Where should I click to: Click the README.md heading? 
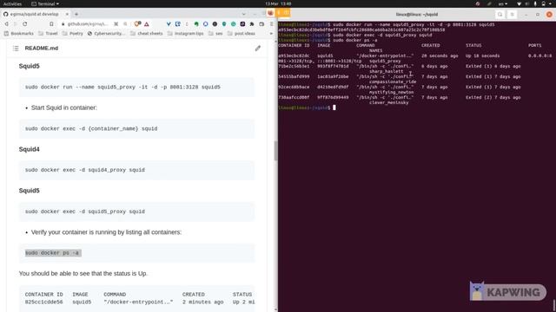click(42, 49)
